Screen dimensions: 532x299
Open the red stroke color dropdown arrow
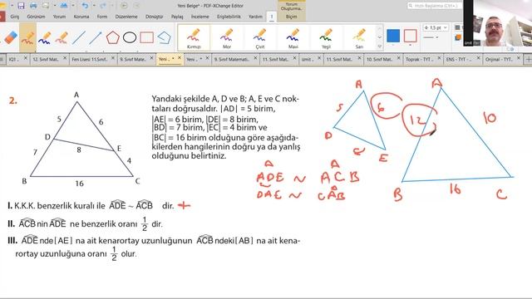click(410, 45)
